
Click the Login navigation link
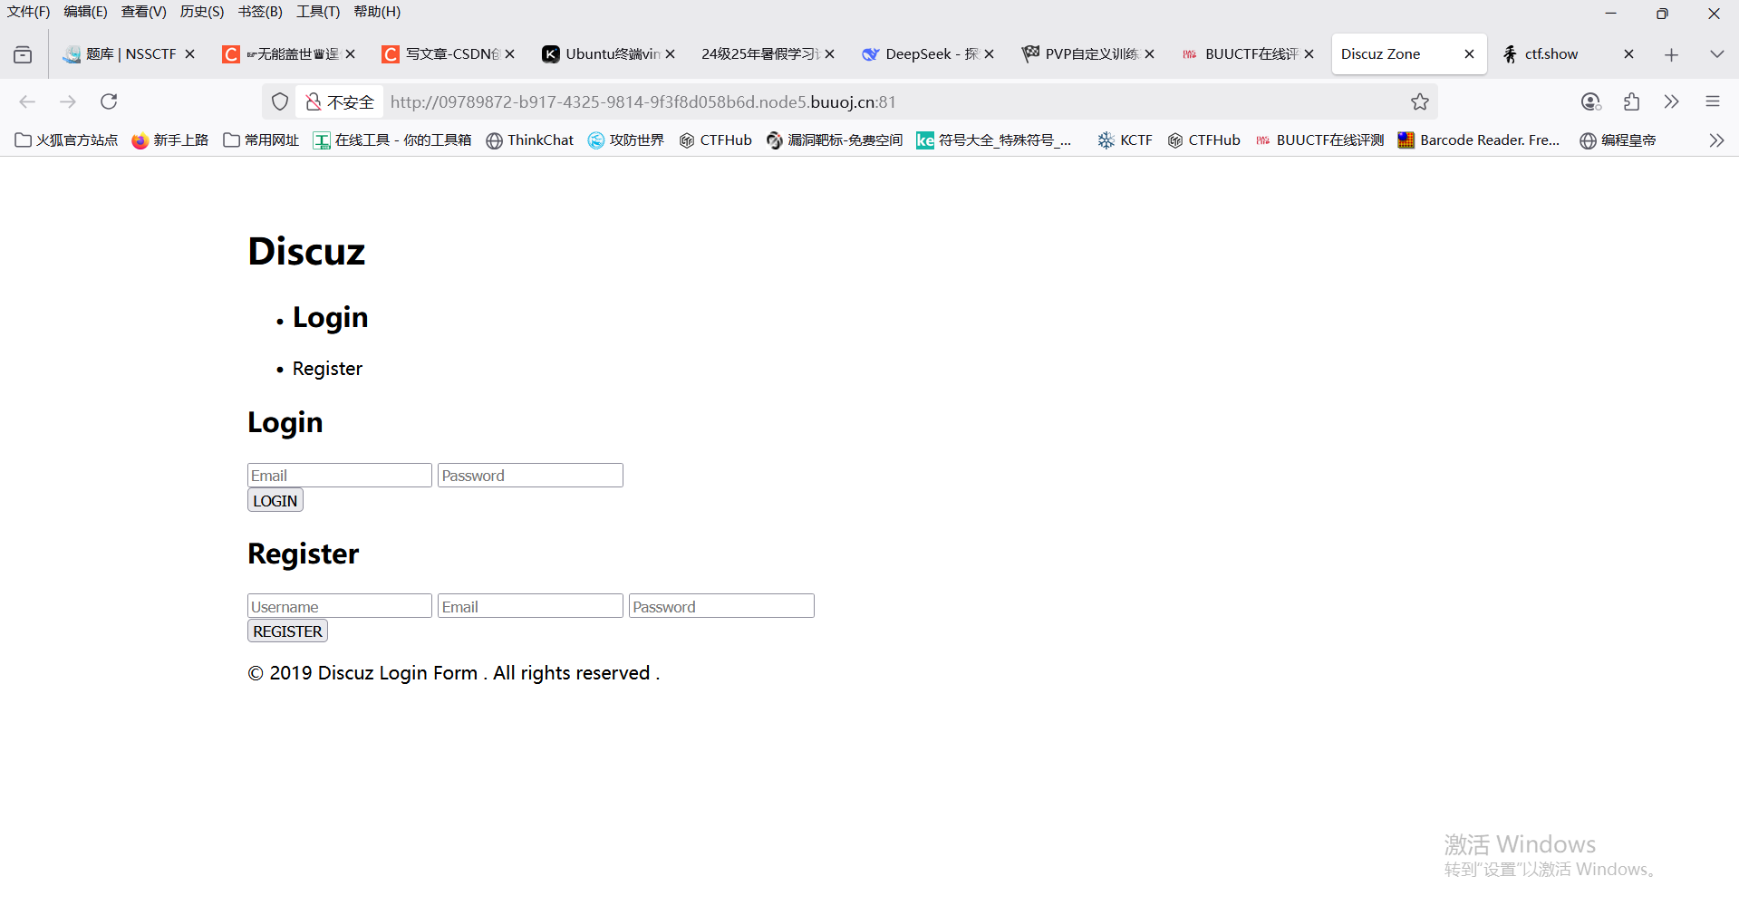(x=330, y=317)
